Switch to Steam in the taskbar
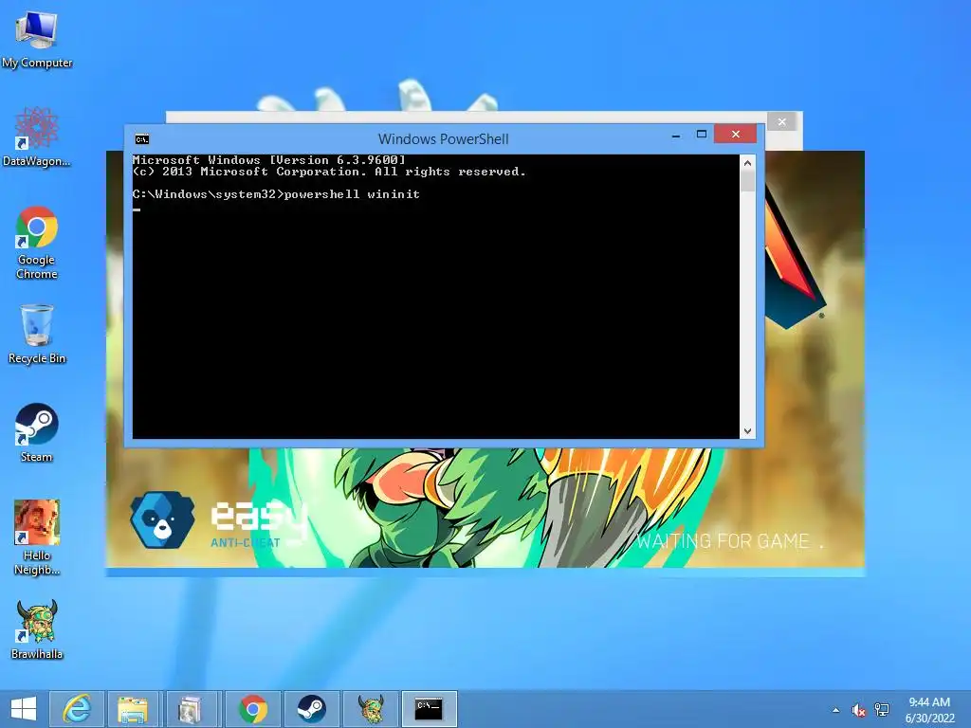This screenshot has width=971, height=728. tap(311, 709)
